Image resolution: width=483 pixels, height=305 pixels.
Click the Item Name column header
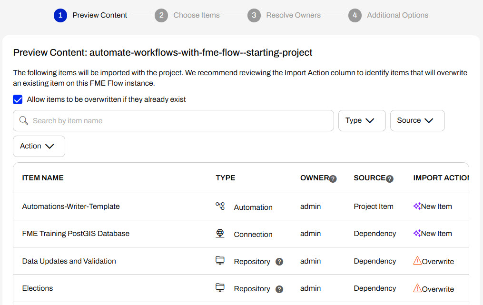click(43, 177)
